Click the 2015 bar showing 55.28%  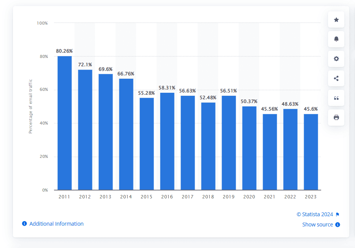click(146, 144)
